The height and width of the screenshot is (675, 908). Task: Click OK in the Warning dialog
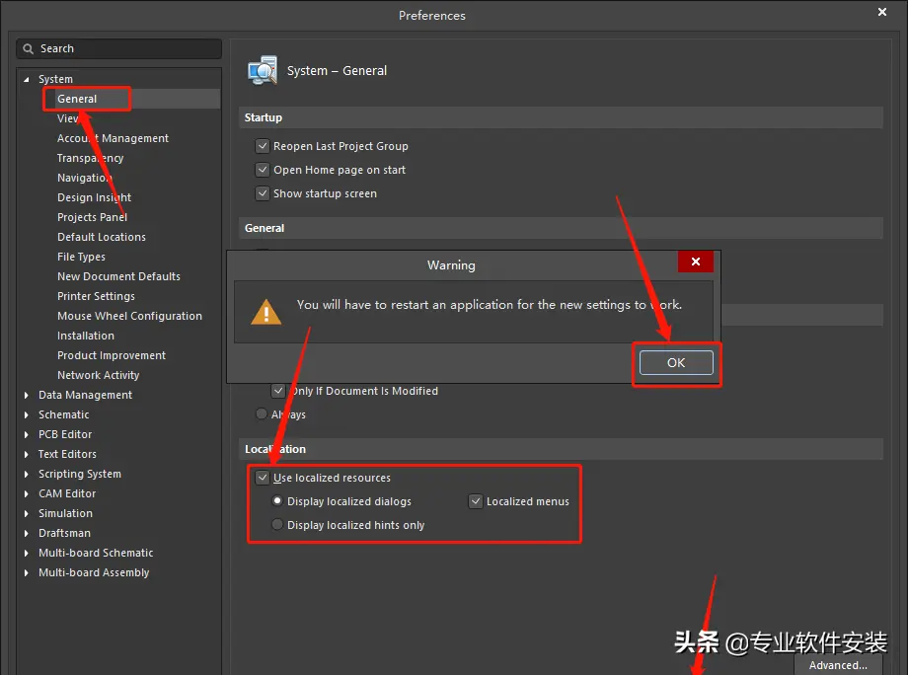tap(676, 363)
